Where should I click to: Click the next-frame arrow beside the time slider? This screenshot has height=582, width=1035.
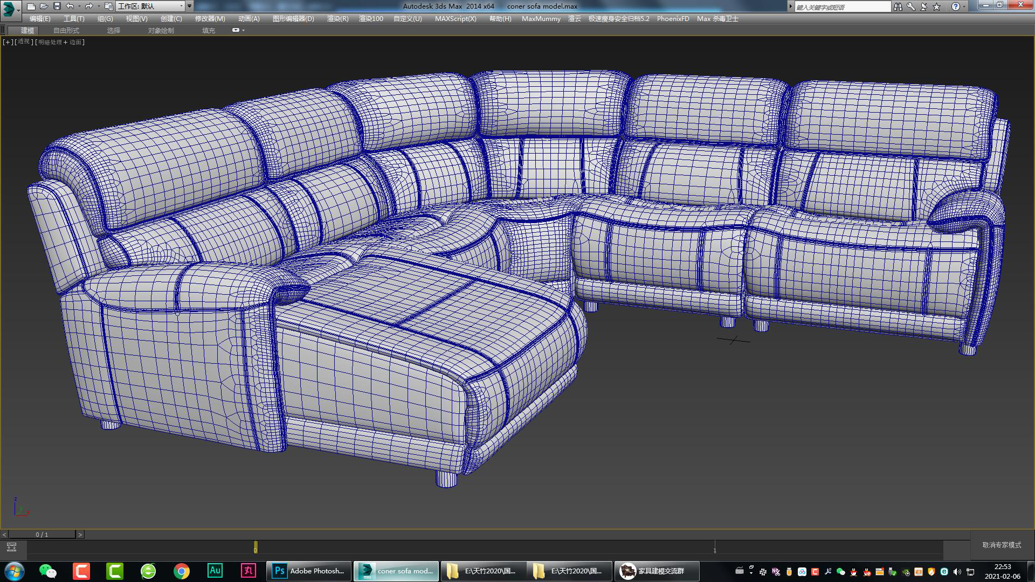point(81,535)
